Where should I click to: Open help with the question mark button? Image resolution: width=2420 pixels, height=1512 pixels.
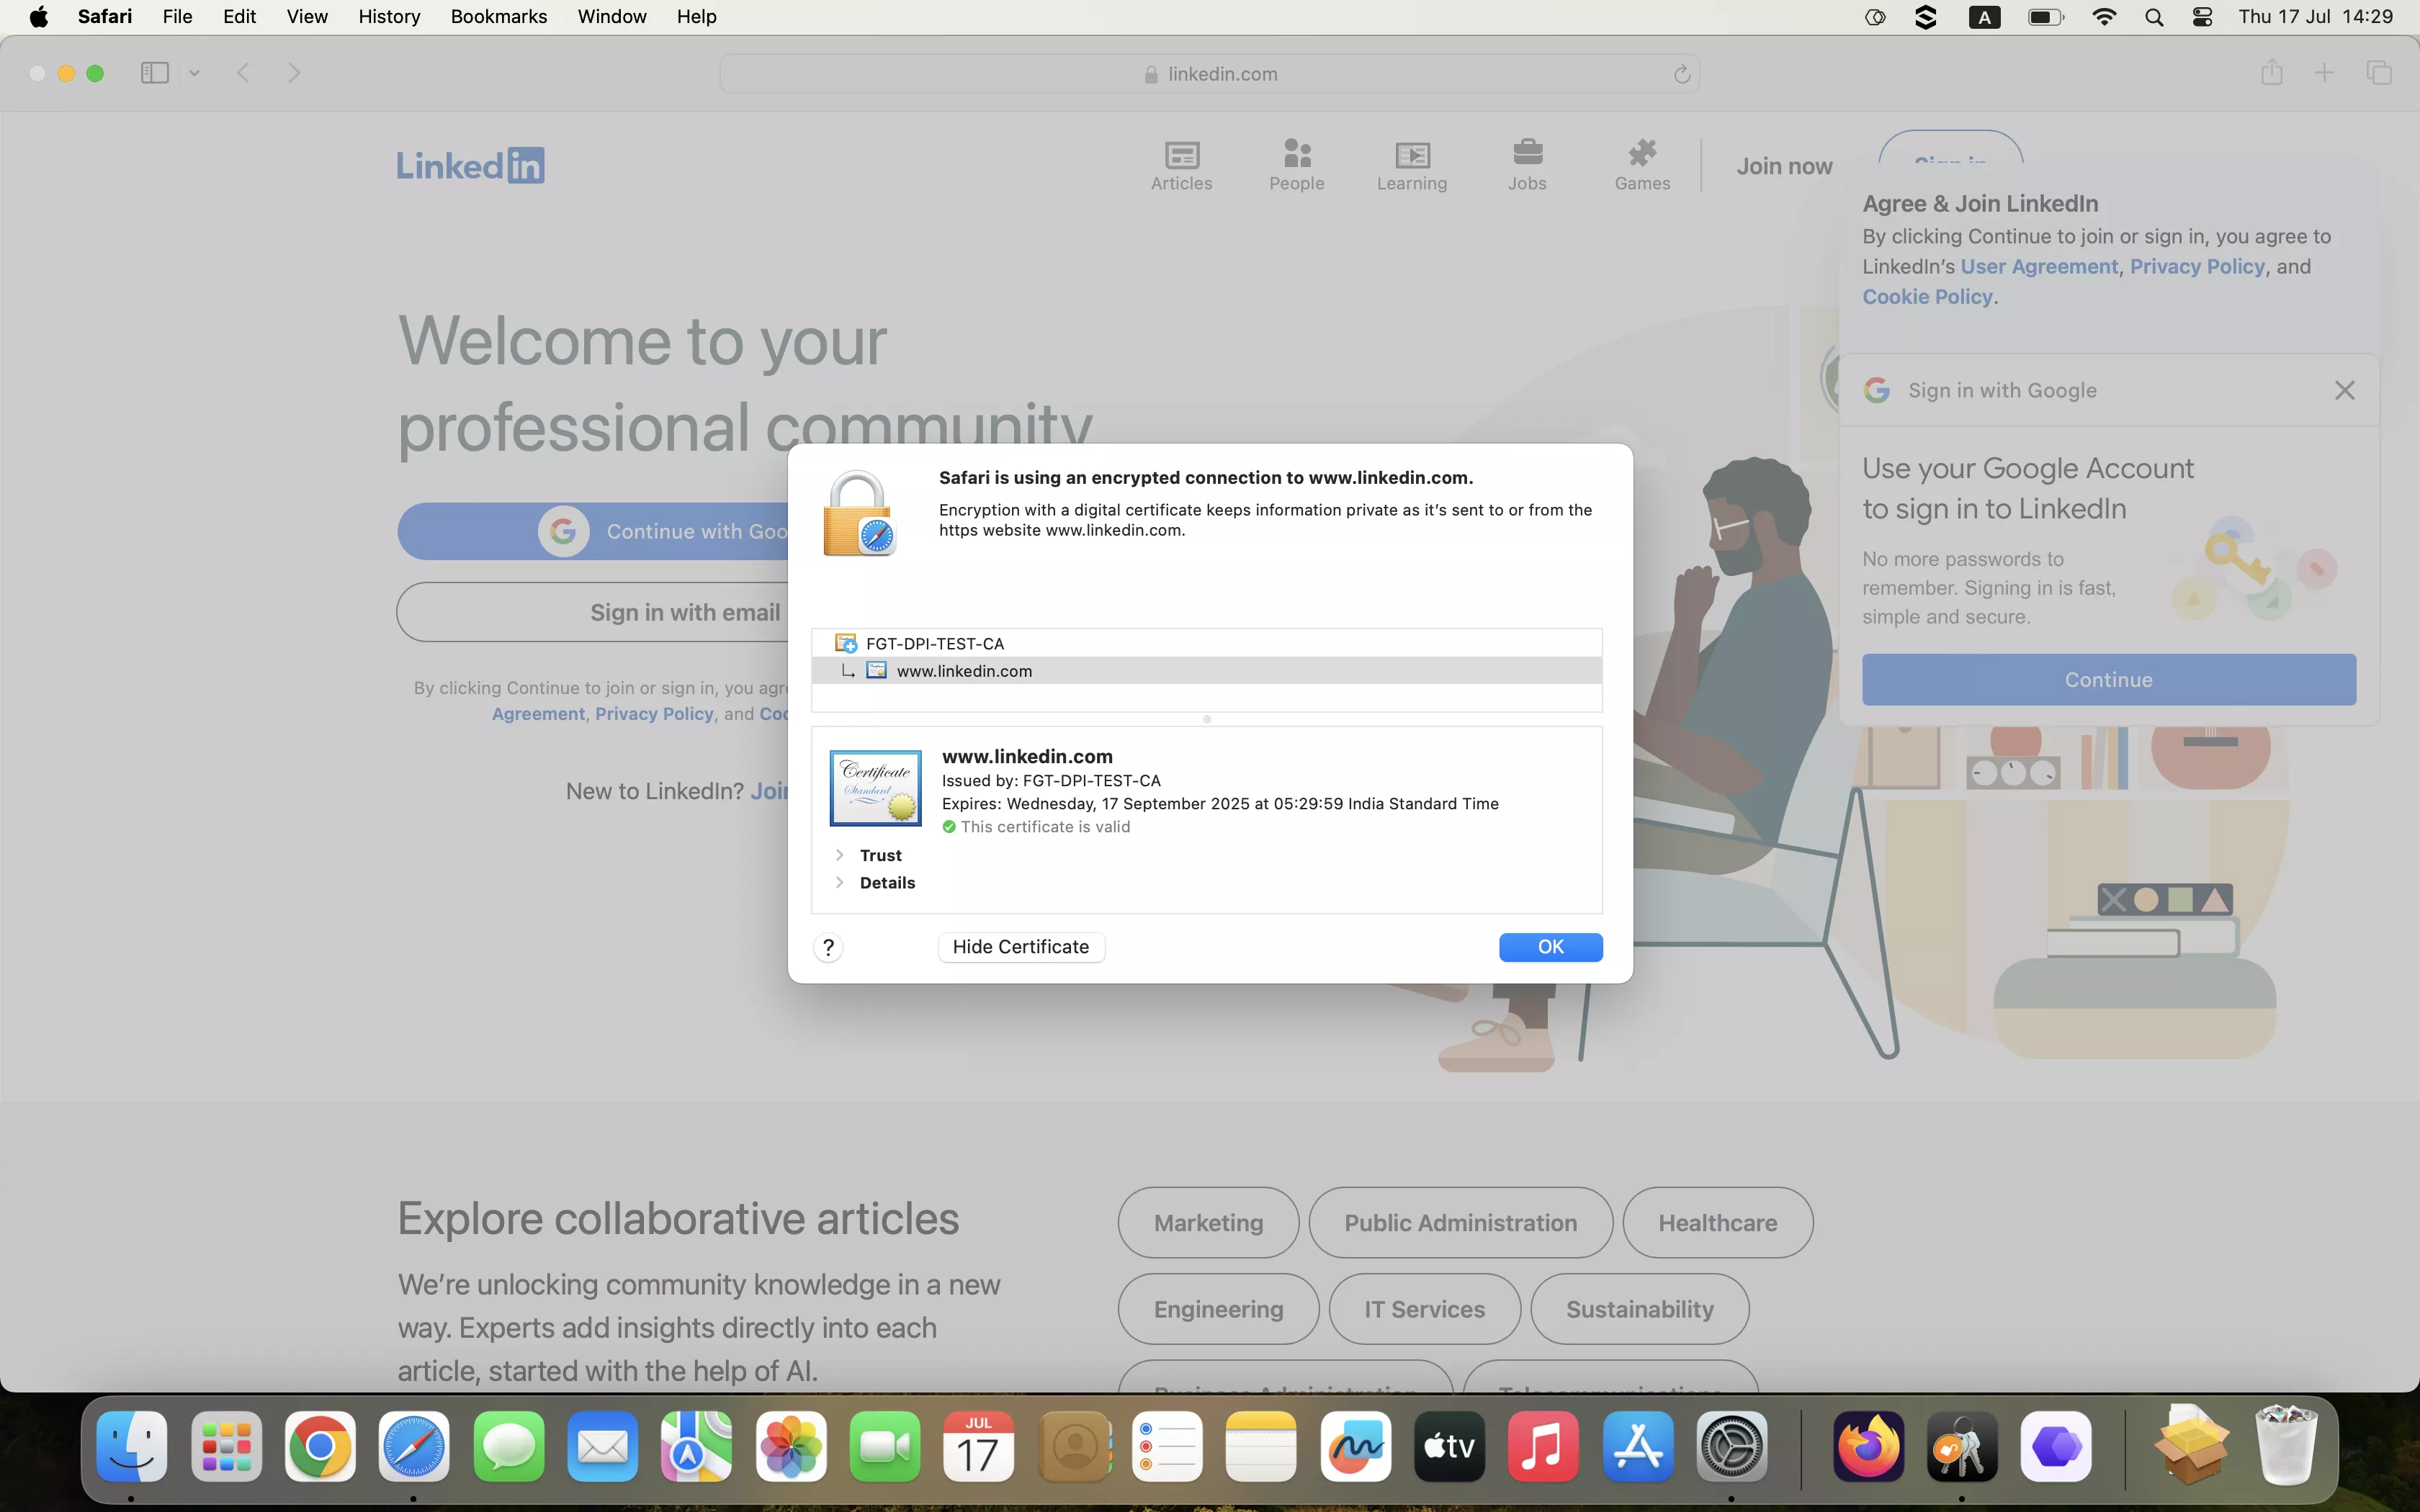(x=828, y=948)
